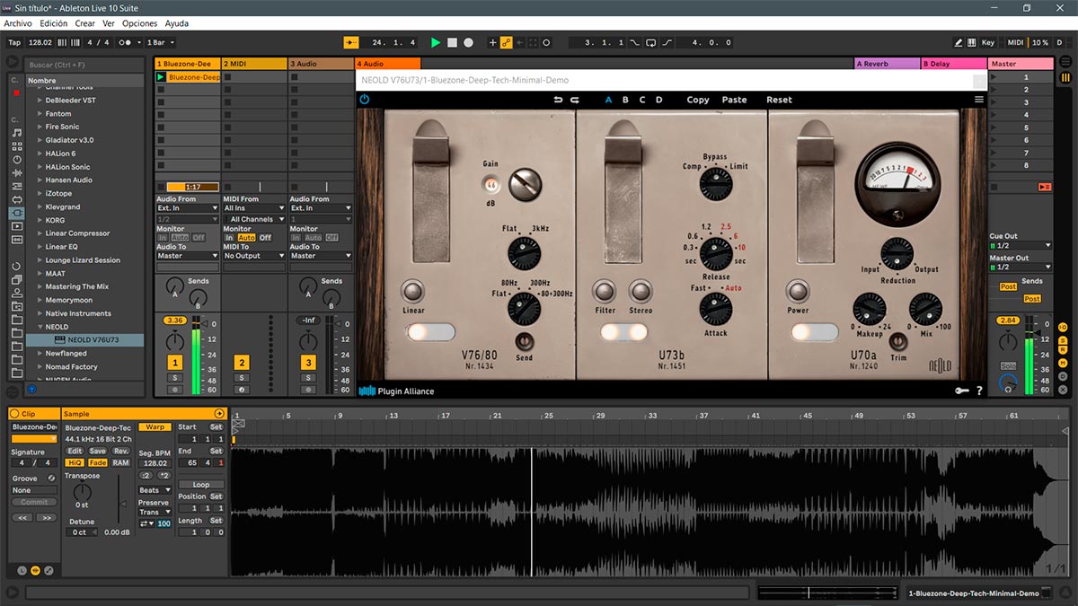Open the Master Out dropdown
This screenshot has height=606, width=1078.
tap(1020, 267)
